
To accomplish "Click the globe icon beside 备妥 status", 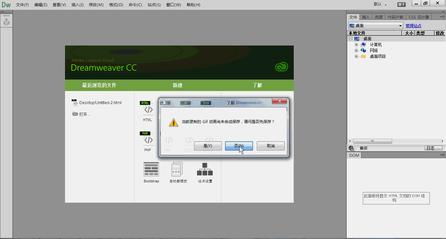I will [351, 148].
